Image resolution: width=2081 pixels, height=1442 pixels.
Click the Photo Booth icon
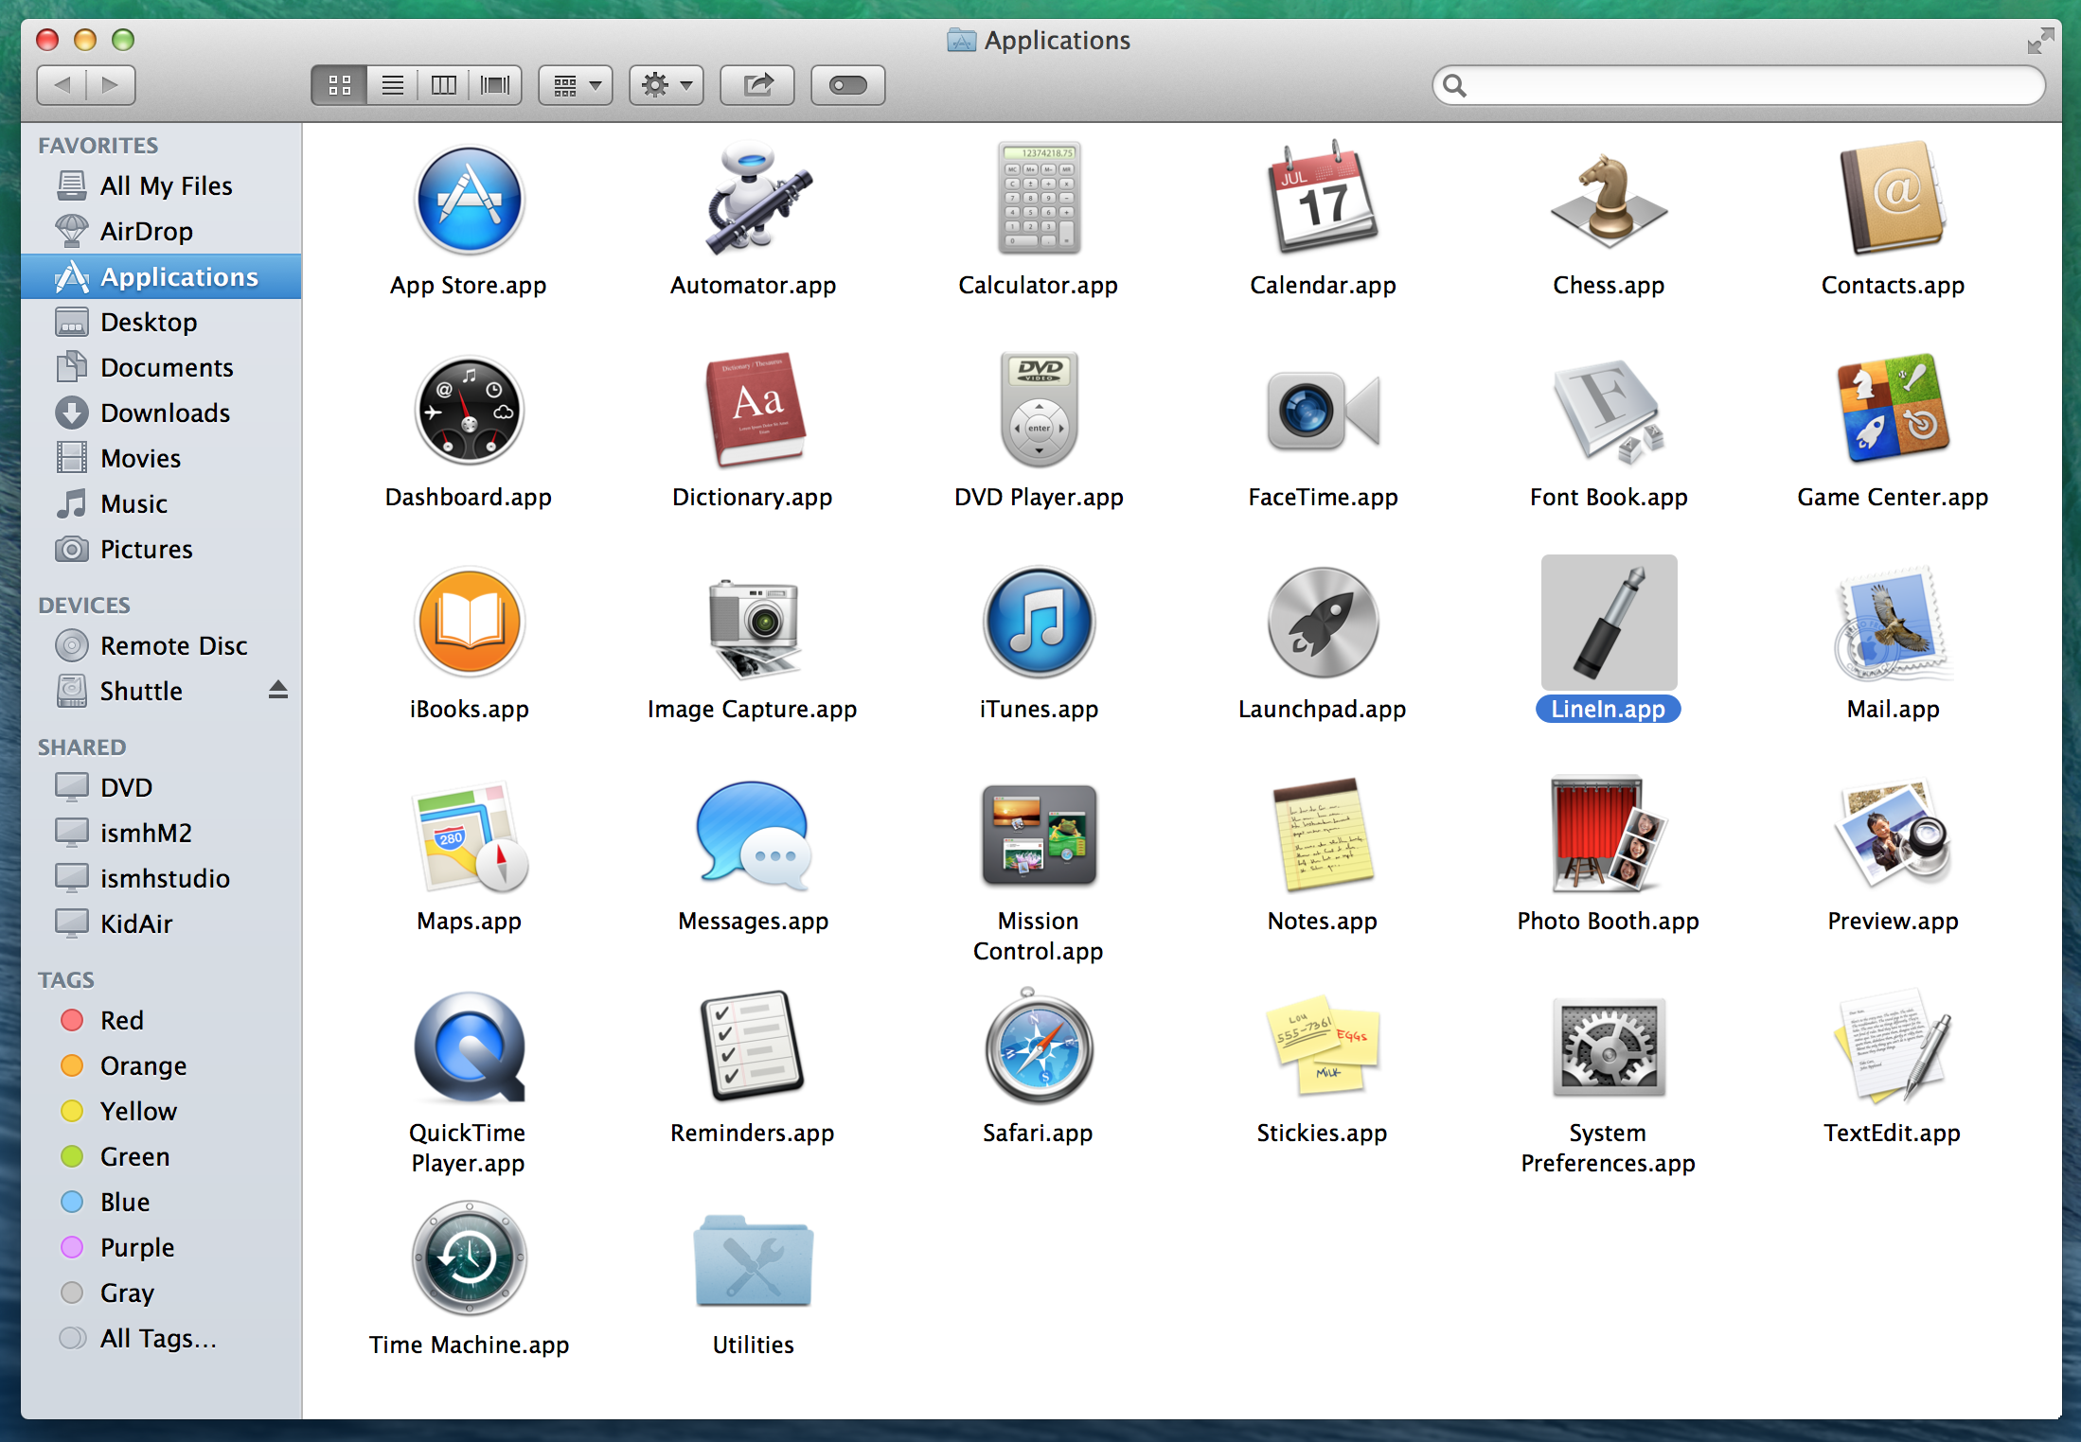tap(1608, 835)
